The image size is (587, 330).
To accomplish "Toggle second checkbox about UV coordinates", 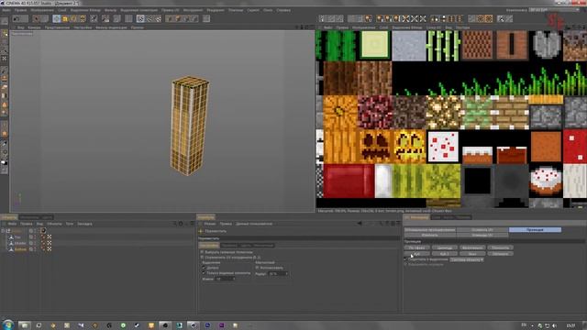I will point(202,258).
